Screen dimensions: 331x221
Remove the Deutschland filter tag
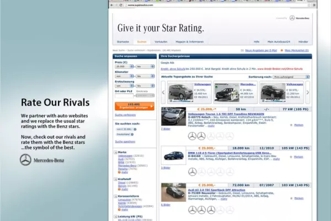pyautogui.click(x=132, y=134)
